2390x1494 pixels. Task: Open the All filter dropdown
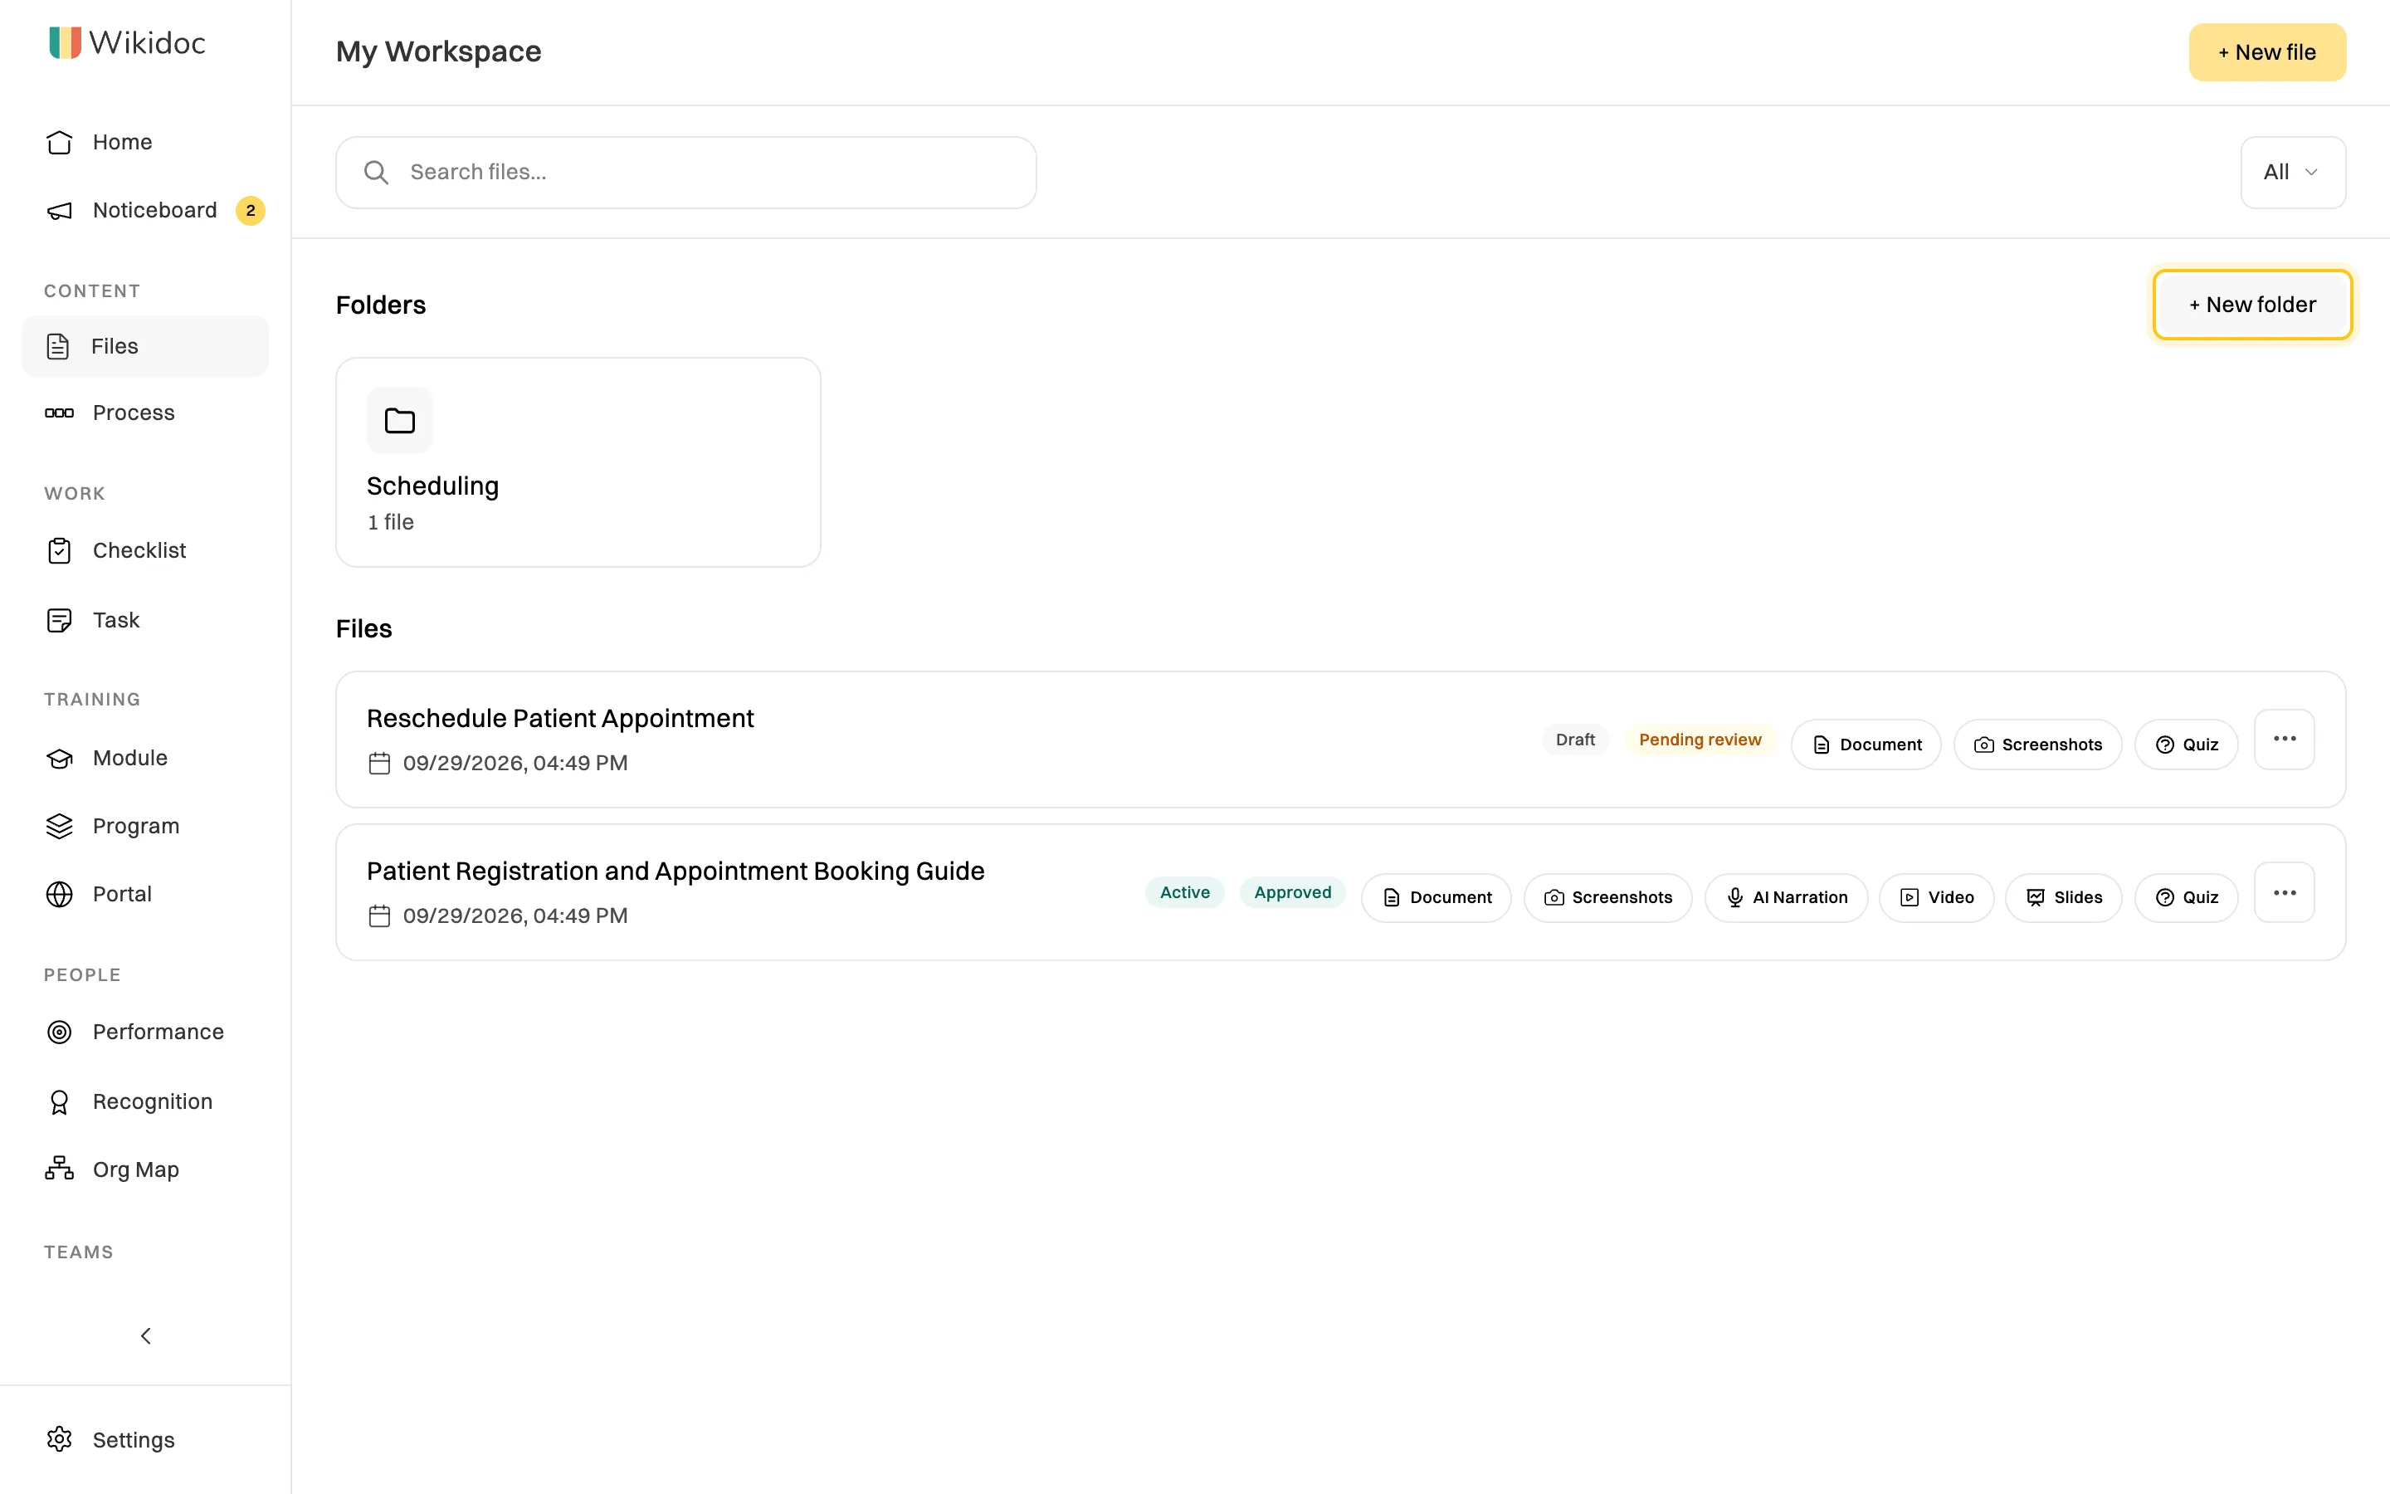click(x=2293, y=173)
